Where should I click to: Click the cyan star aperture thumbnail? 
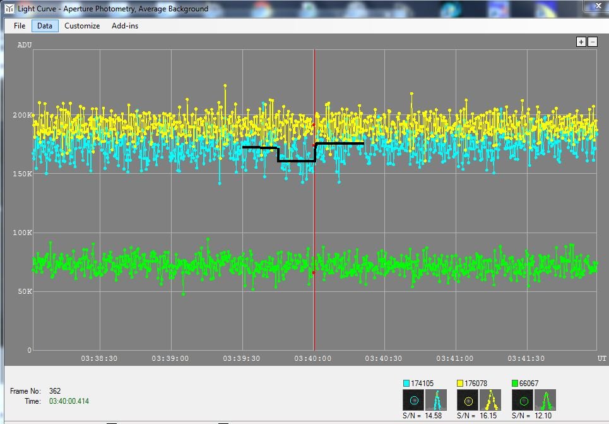pyautogui.click(x=413, y=399)
